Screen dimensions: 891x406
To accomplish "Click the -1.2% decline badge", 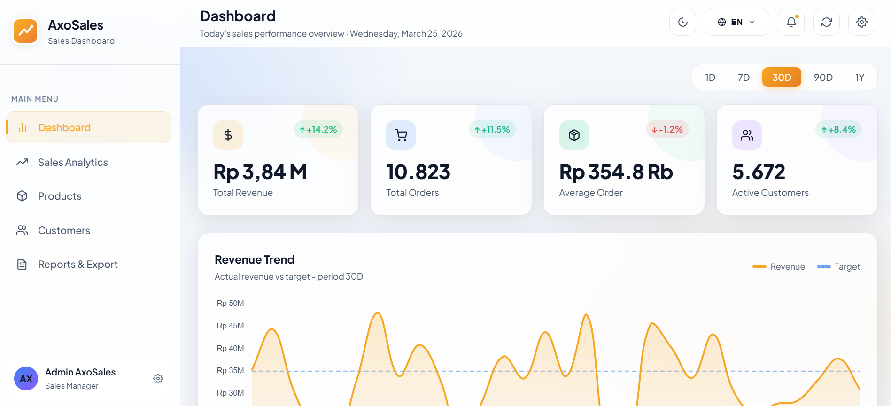I will tap(667, 129).
